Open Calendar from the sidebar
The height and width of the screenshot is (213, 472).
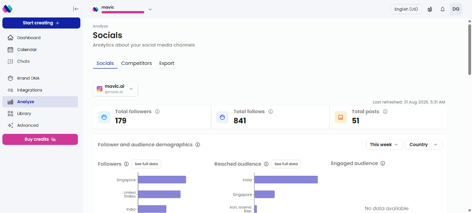click(x=40, y=50)
